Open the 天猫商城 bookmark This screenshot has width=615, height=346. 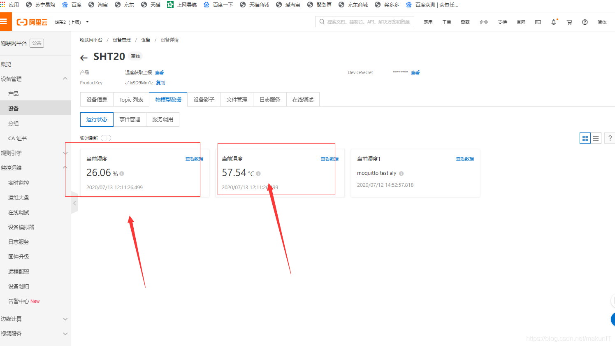click(254, 5)
